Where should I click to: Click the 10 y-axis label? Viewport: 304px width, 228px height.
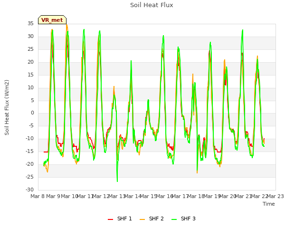pos(30,87)
